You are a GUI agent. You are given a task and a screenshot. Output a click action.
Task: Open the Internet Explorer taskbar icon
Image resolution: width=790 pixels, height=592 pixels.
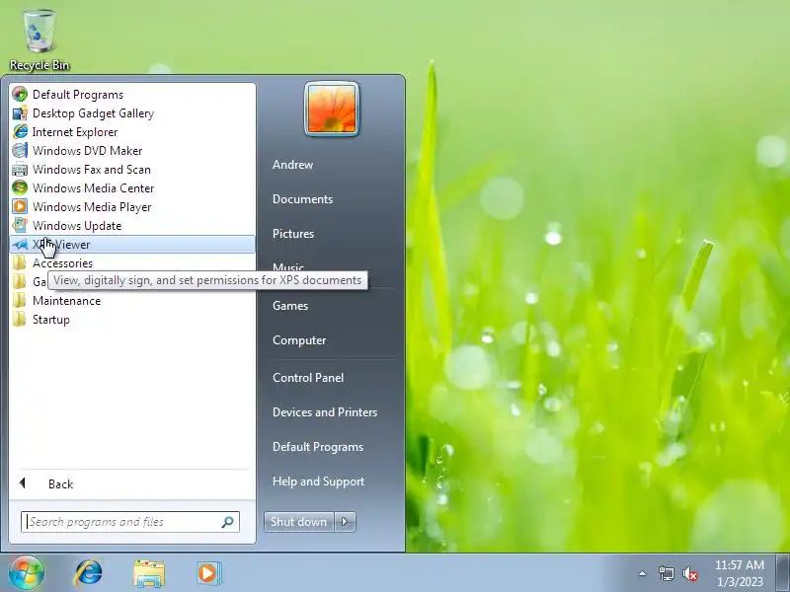88,573
